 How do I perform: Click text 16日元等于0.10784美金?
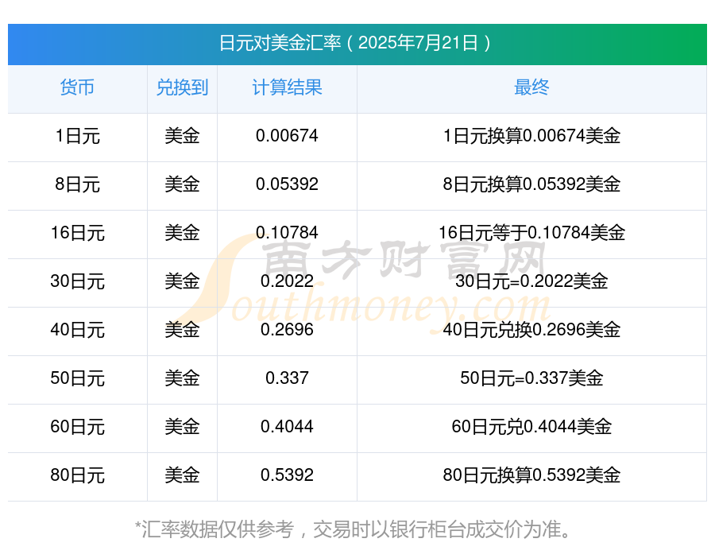click(531, 233)
